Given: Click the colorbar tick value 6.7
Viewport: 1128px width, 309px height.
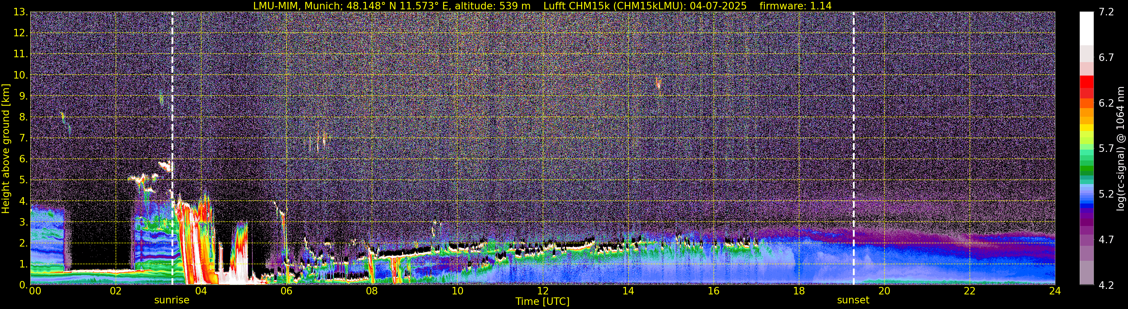Looking at the screenshot, I should point(1106,57).
